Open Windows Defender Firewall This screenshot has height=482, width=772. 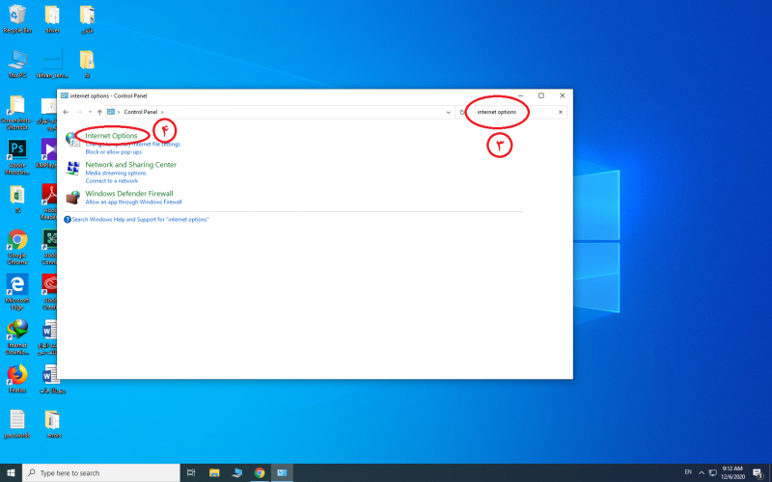(x=129, y=194)
